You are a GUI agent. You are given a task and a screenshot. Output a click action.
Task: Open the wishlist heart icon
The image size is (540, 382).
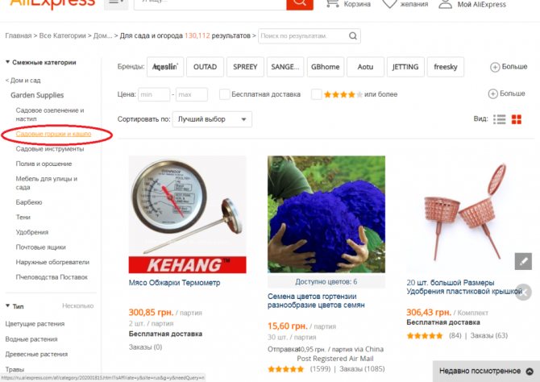389,4
